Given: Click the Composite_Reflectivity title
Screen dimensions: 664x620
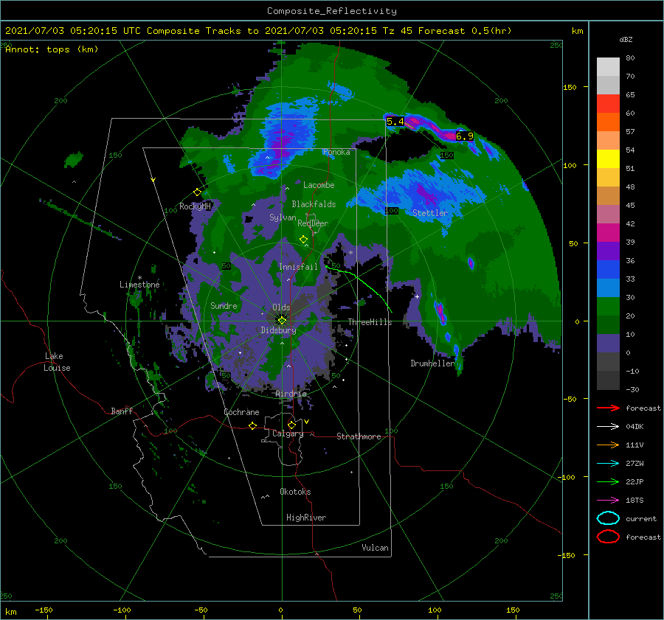Looking at the screenshot, I should tap(332, 11).
